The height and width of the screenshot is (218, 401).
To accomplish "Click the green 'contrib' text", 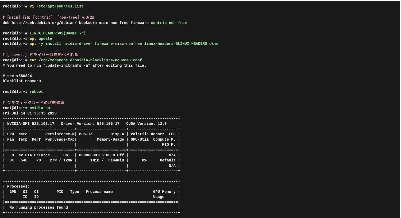I will click(159, 23).
